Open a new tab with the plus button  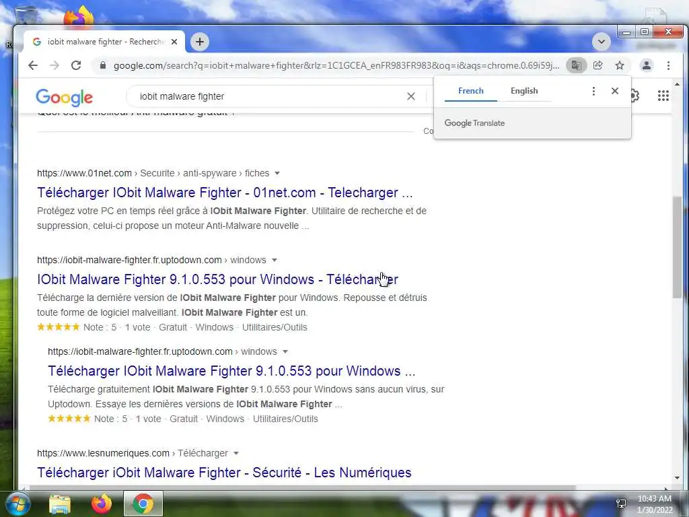coord(200,42)
